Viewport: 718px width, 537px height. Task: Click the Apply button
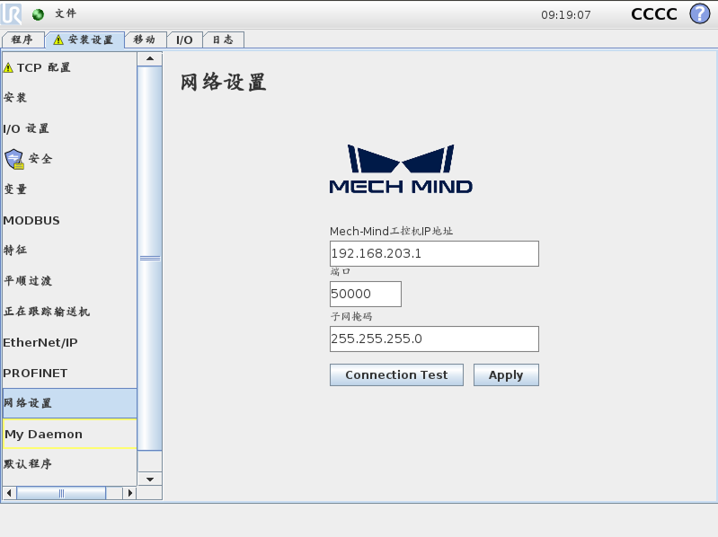[x=506, y=375]
